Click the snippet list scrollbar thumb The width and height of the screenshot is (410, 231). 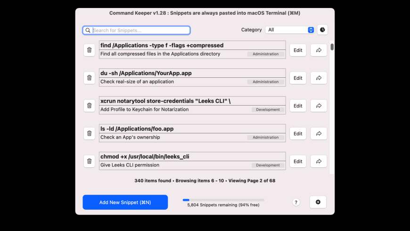point(332,47)
